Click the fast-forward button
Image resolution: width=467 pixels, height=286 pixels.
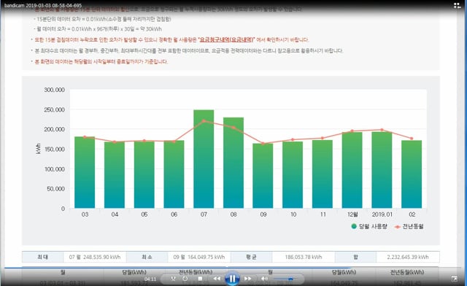(x=248, y=279)
